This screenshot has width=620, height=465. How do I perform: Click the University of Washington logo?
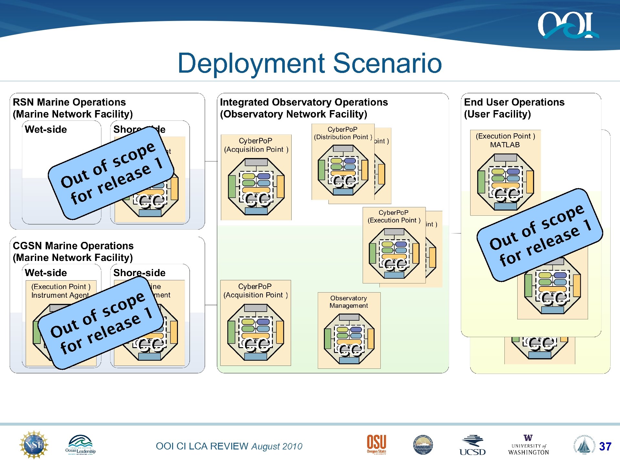[529, 445]
